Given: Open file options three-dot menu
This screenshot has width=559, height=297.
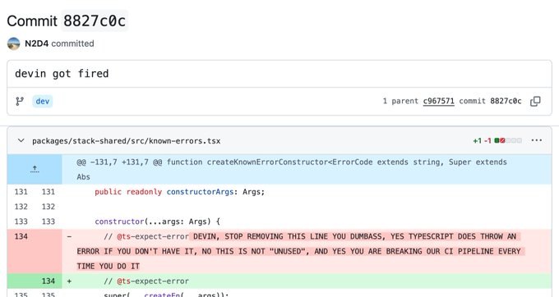Looking at the screenshot, I should coord(537,140).
